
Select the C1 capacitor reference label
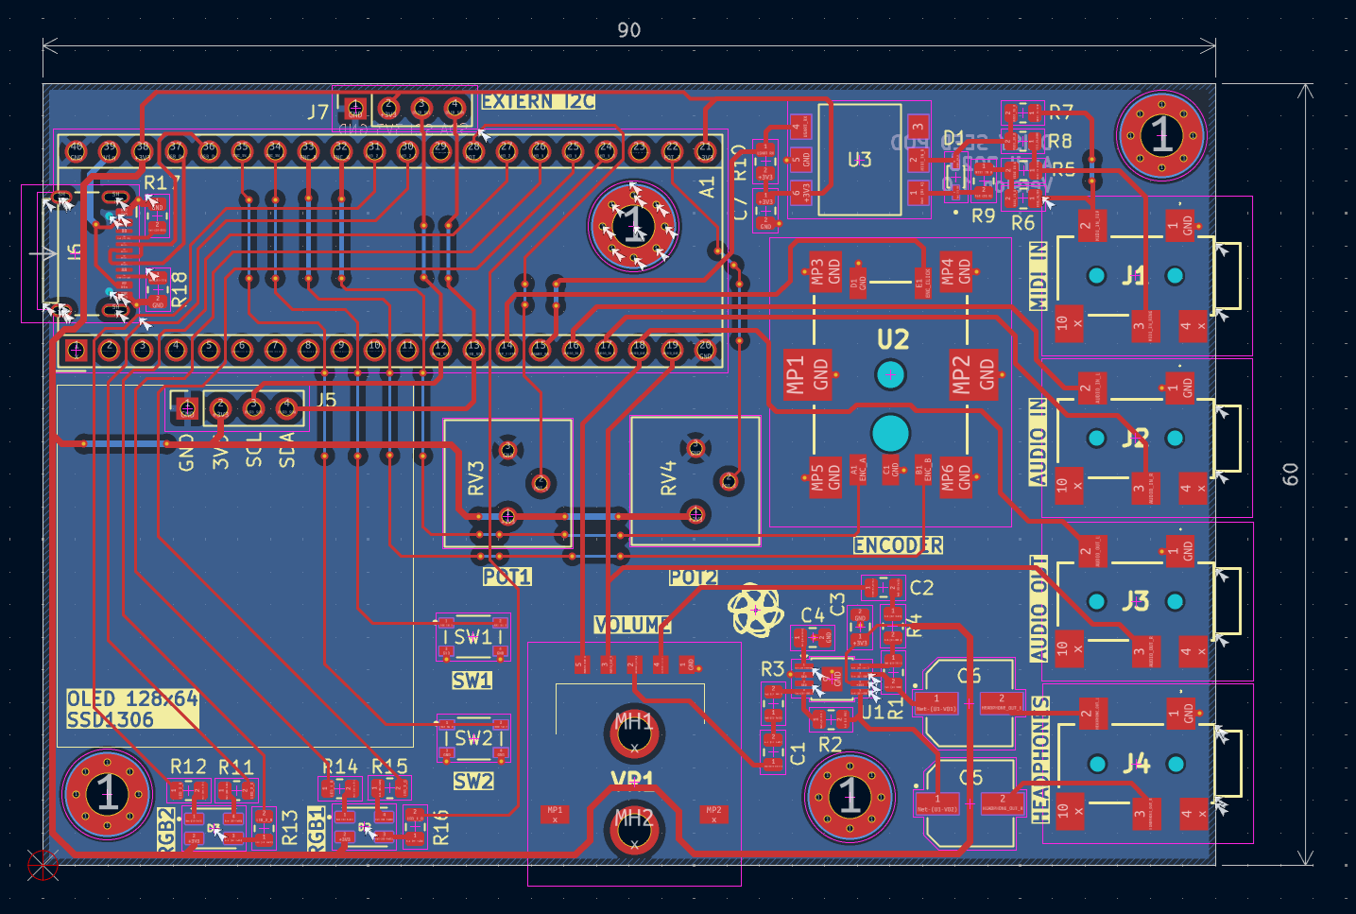click(x=798, y=753)
